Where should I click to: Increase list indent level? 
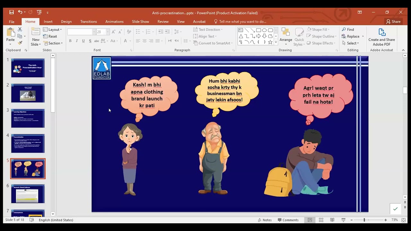[x=167, y=32]
